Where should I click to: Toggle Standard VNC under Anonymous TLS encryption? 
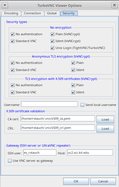[x=13, y=70]
